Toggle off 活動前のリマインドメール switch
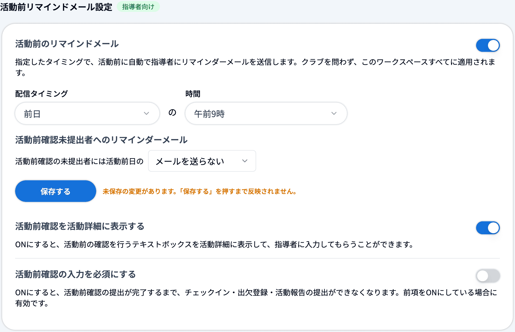Image resolution: width=515 pixels, height=332 pixels. tap(488, 45)
